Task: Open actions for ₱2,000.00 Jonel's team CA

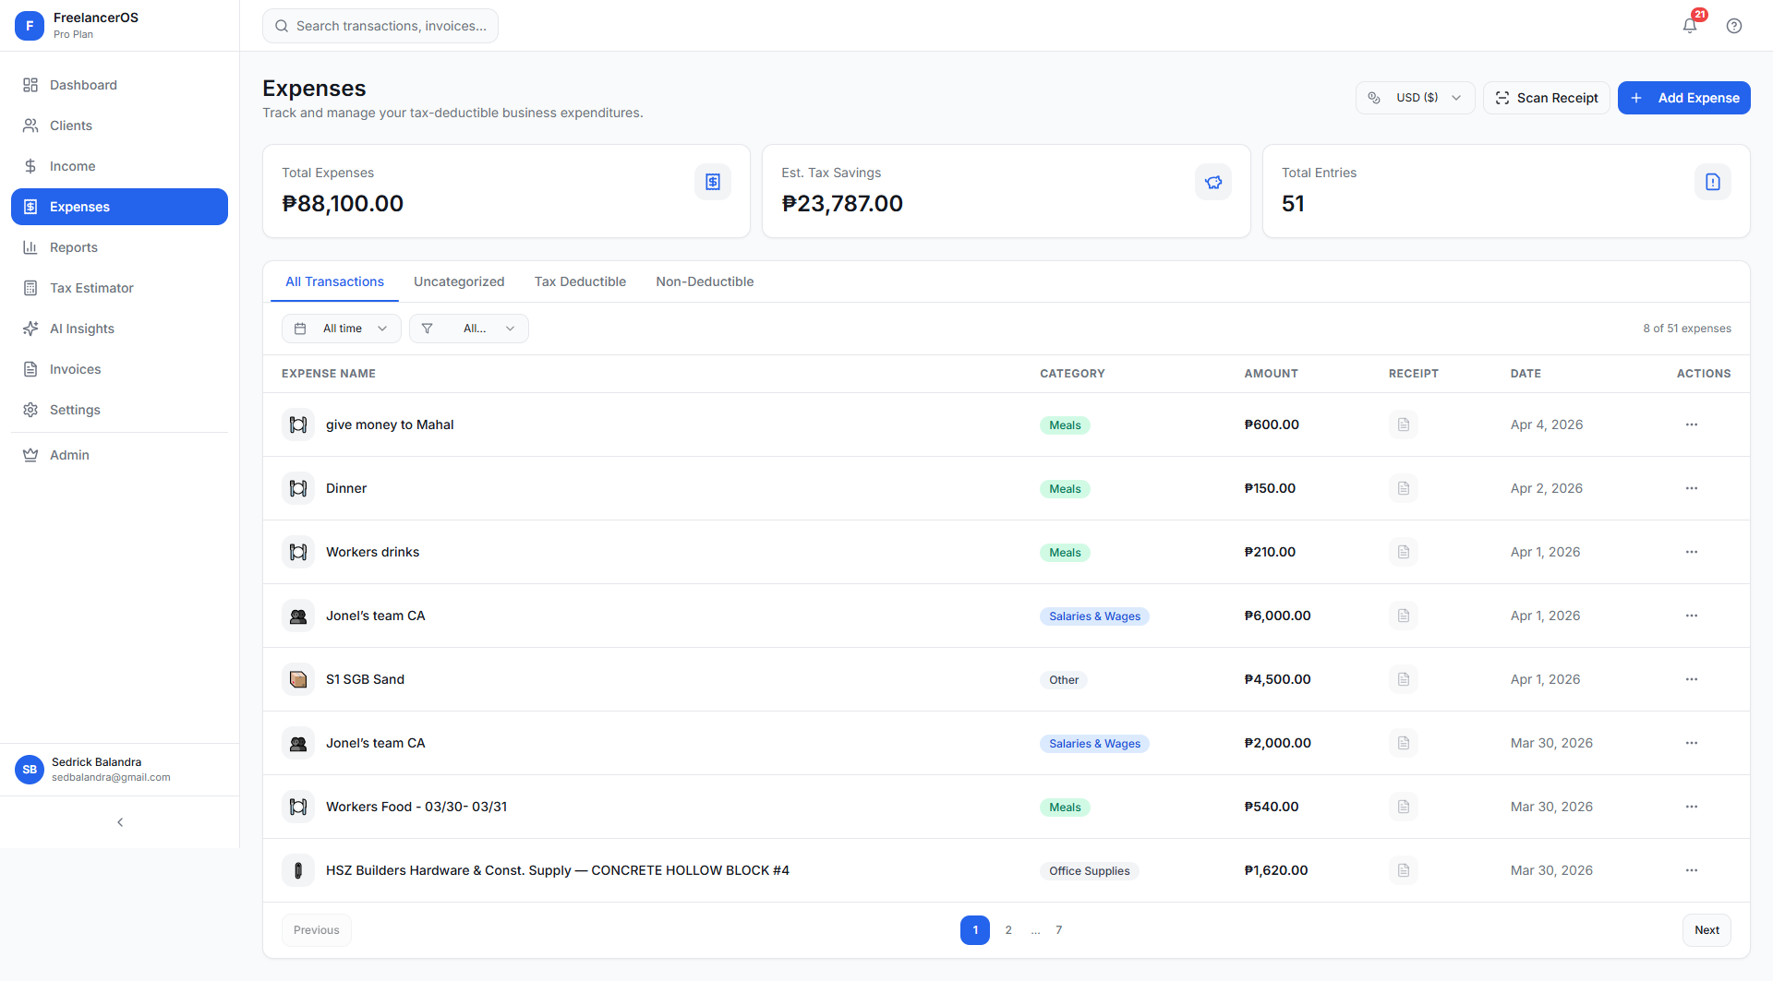Action: coord(1692,743)
